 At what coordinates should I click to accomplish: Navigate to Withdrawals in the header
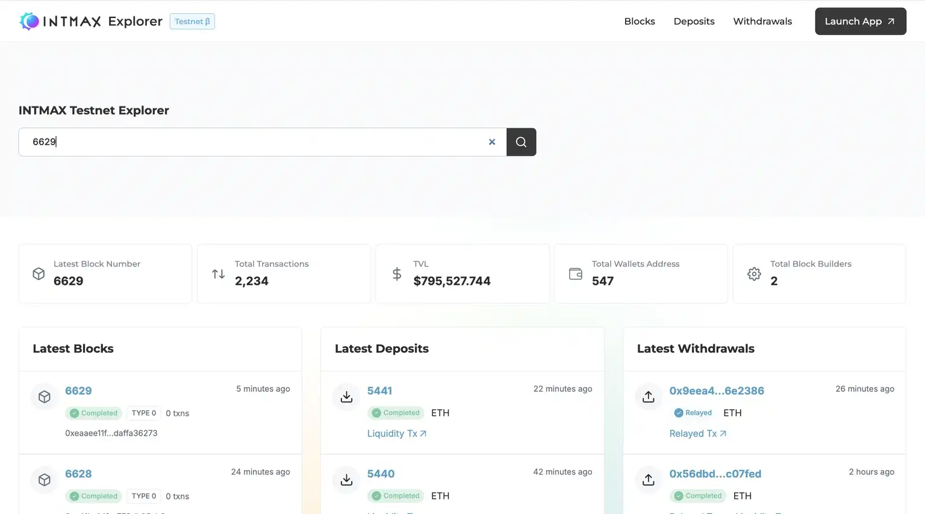point(762,21)
